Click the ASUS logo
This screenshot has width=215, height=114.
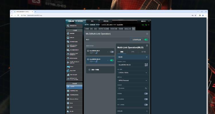point(71,21)
